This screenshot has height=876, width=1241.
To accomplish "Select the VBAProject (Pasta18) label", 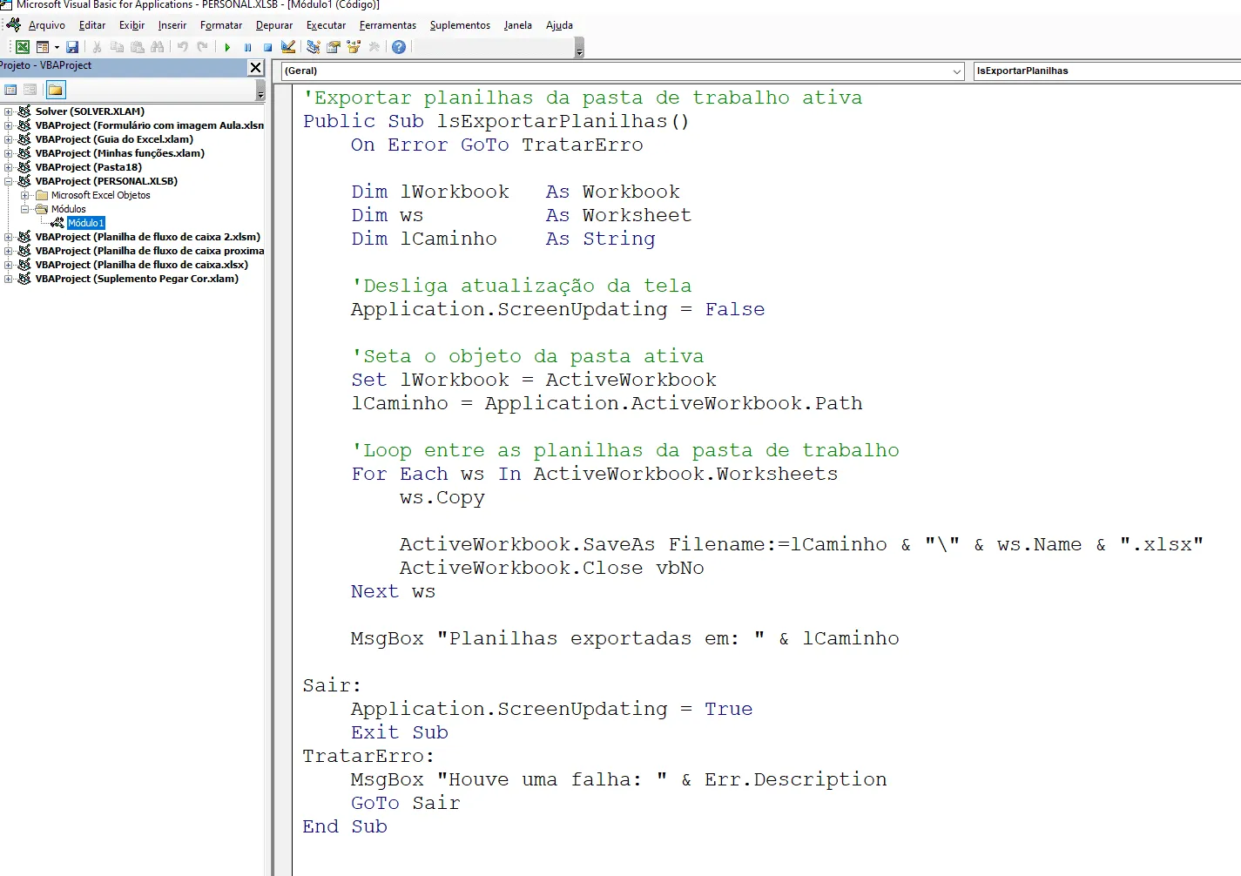I will [88, 167].
